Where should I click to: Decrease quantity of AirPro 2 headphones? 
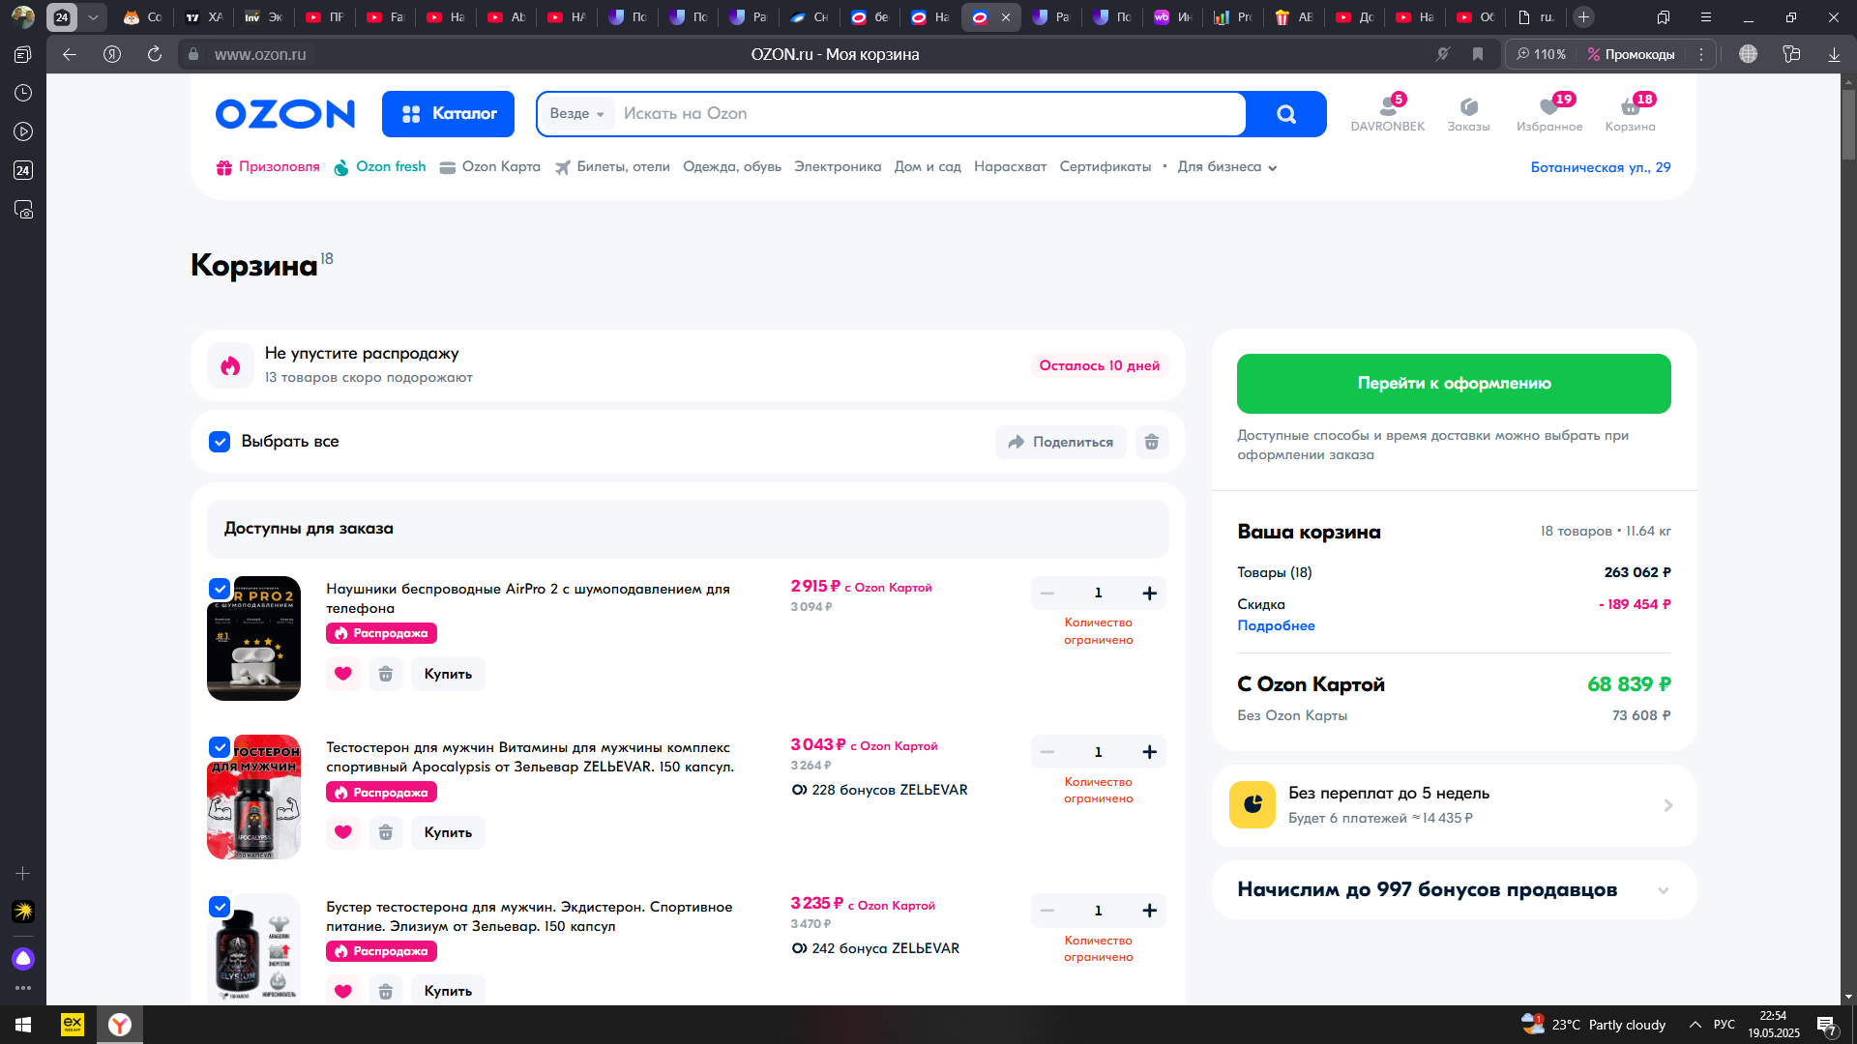point(1047,594)
